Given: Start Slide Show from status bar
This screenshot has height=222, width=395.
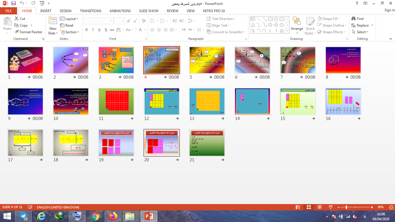Looking at the screenshot, I should coord(331,207).
